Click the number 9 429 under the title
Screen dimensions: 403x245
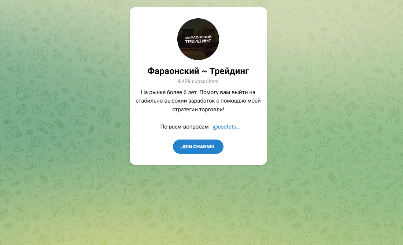[184, 81]
